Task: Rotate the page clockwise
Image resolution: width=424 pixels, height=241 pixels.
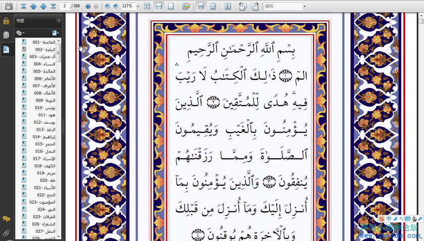Action: pyautogui.click(x=254, y=6)
